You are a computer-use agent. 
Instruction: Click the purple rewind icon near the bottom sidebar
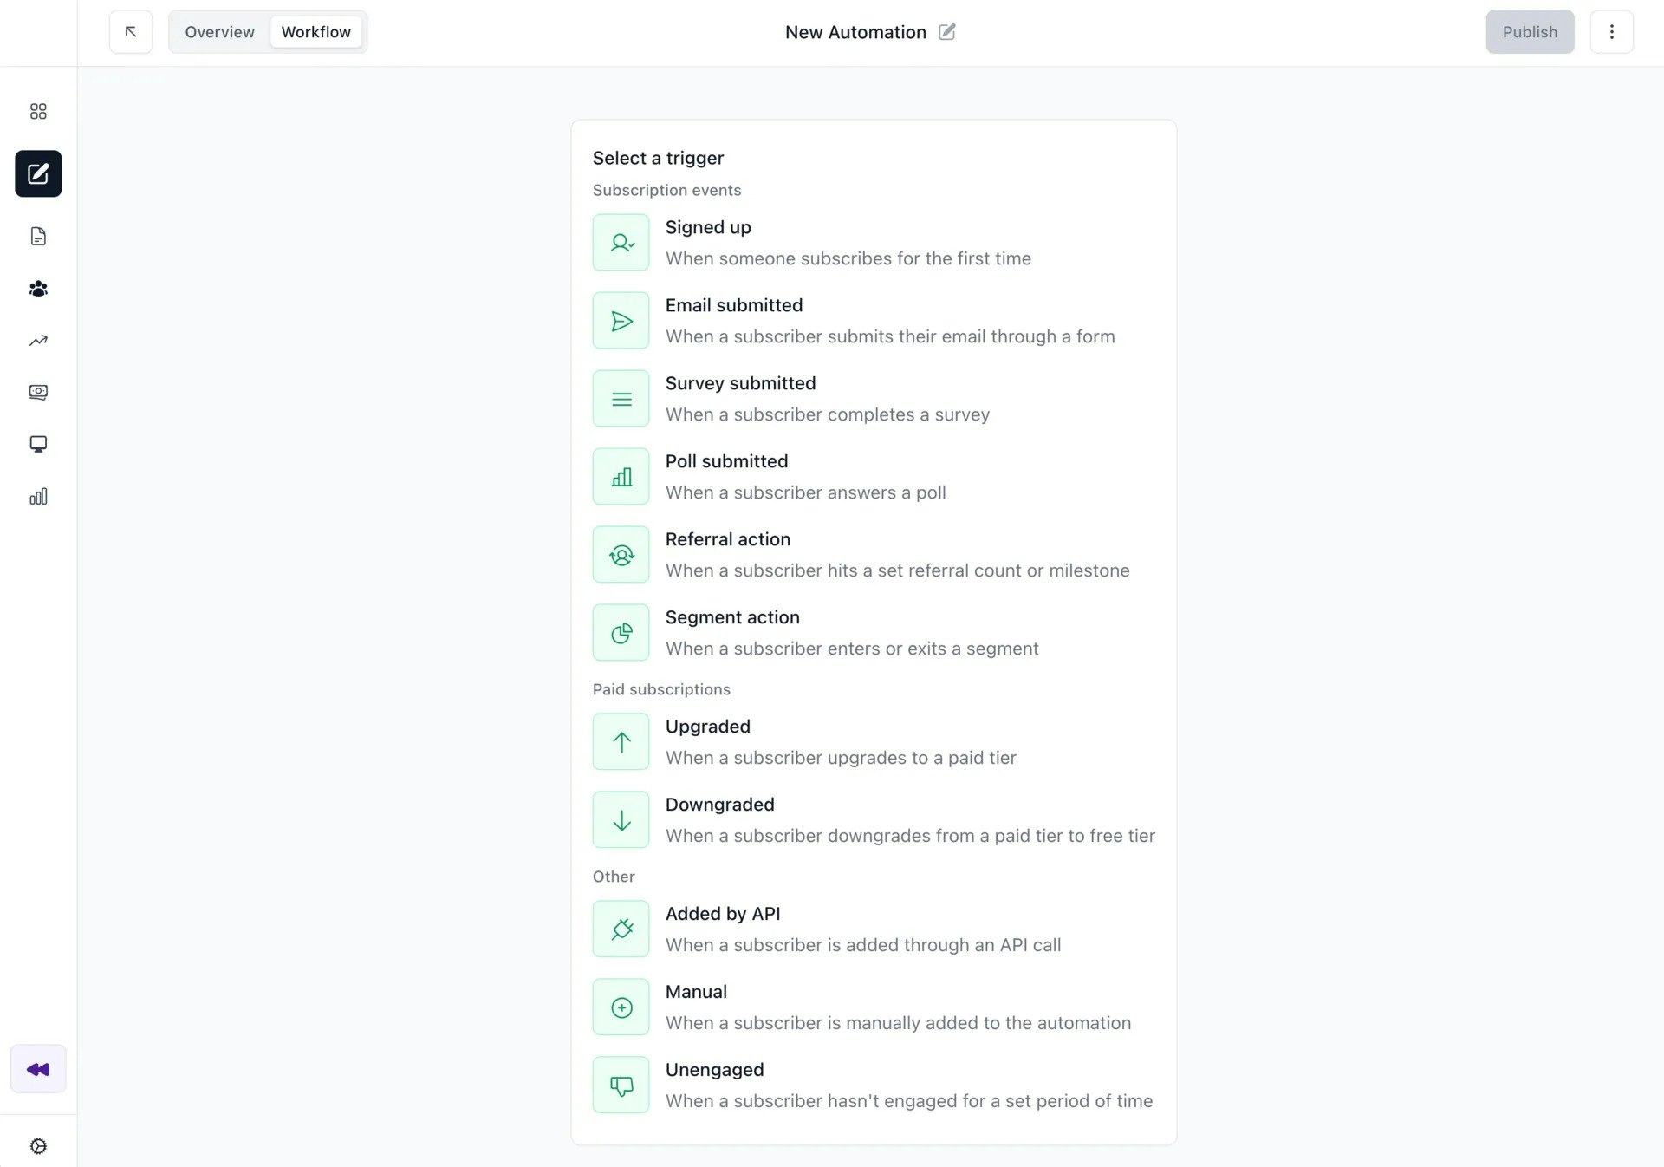click(38, 1069)
